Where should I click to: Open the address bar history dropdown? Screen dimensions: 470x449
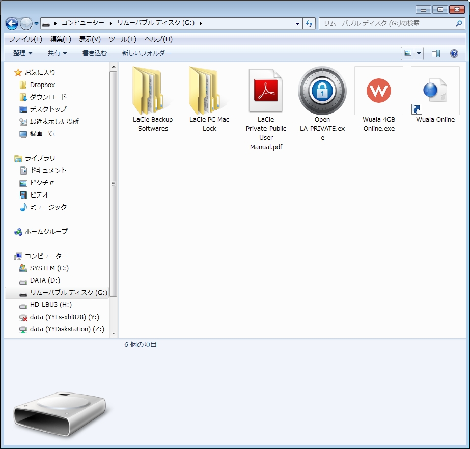297,23
